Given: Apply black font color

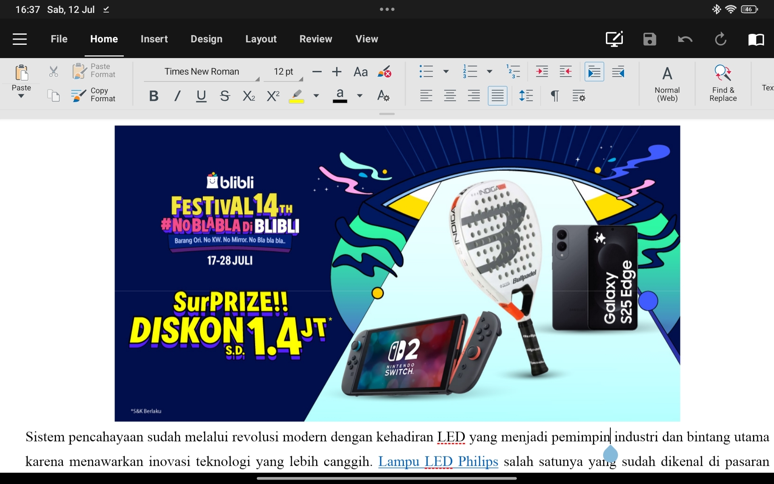Looking at the screenshot, I should 340,96.
